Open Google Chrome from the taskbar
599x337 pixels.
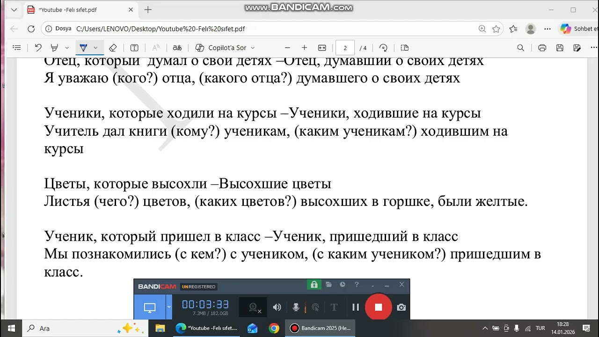[274, 328]
